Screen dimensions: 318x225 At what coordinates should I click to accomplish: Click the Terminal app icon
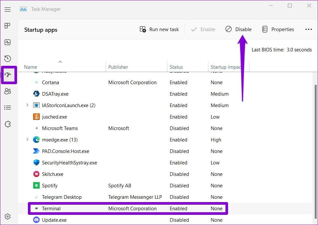(36, 208)
